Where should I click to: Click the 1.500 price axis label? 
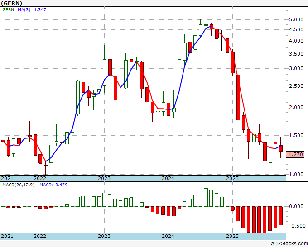point(296,135)
